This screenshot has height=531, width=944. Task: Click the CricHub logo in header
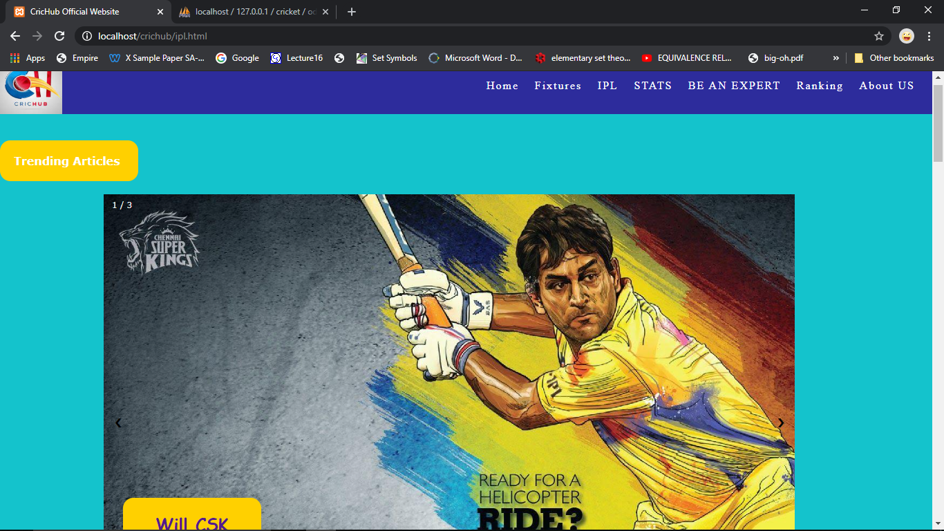point(31,93)
